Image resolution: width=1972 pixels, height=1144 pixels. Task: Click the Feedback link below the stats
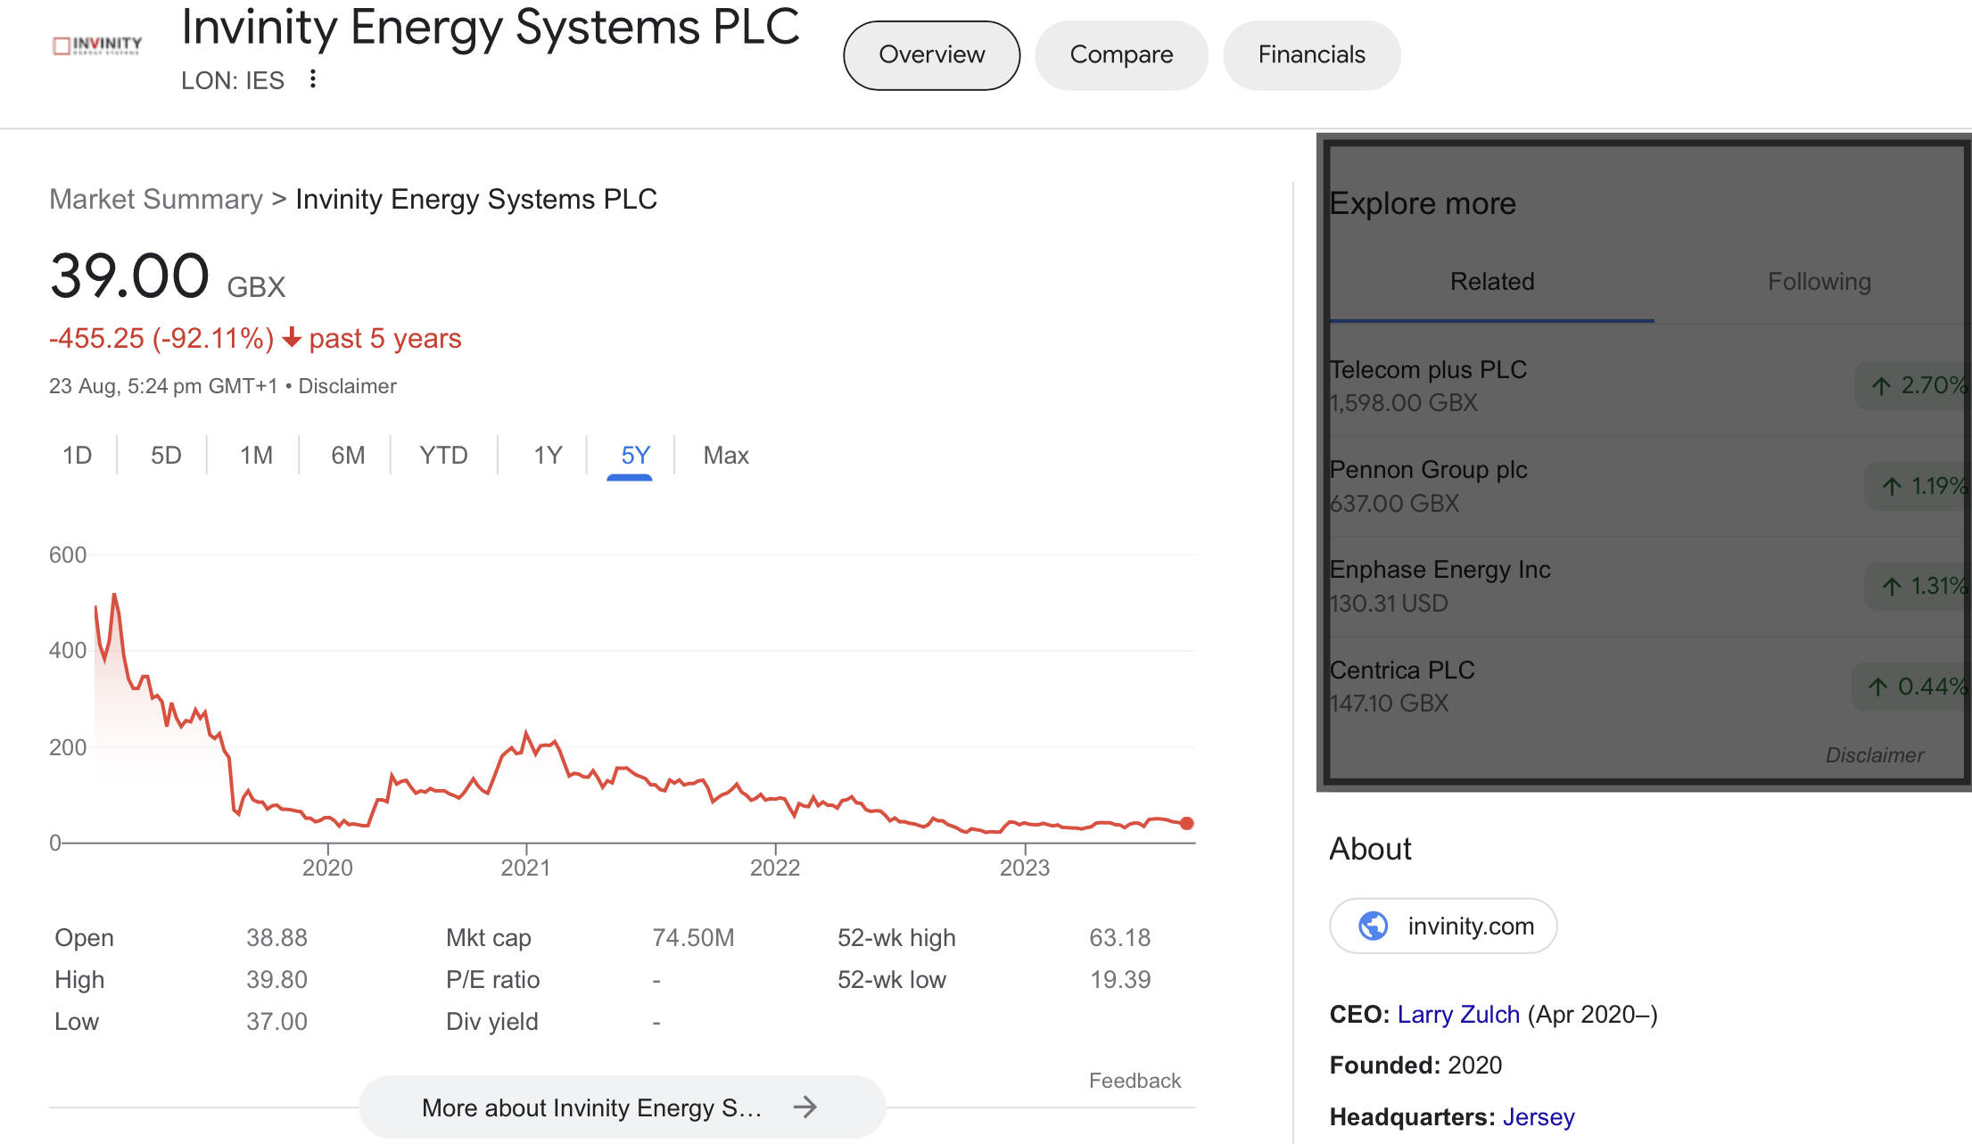coord(1135,1081)
